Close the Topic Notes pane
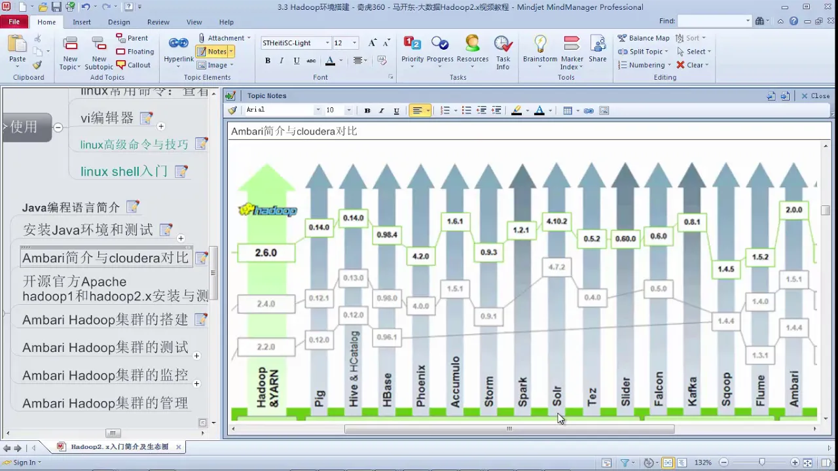This screenshot has height=471, width=838. click(x=816, y=96)
